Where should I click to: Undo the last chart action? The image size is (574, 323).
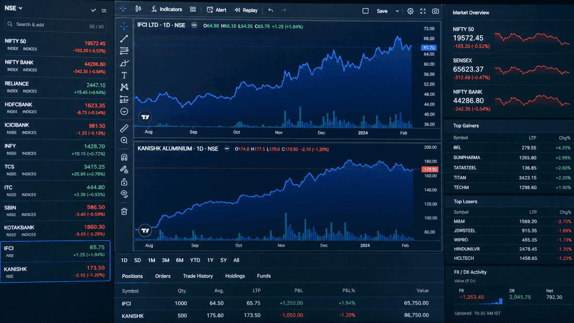click(271, 10)
